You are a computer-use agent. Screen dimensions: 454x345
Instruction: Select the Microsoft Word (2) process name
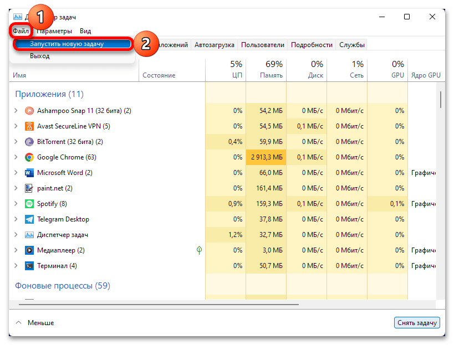(64, 173)
